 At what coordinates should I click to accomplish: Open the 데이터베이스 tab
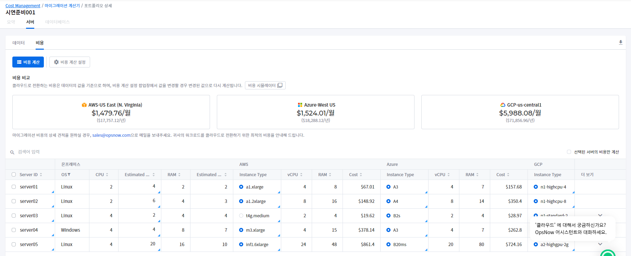57,22
